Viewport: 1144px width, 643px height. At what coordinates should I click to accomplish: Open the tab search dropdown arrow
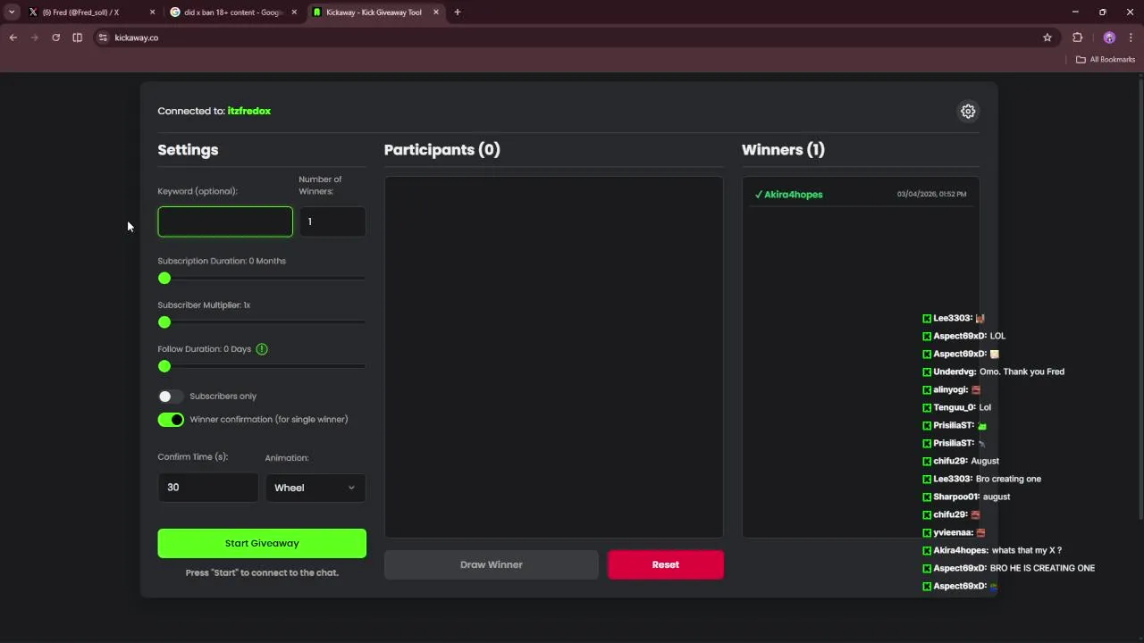coord(12,13)
